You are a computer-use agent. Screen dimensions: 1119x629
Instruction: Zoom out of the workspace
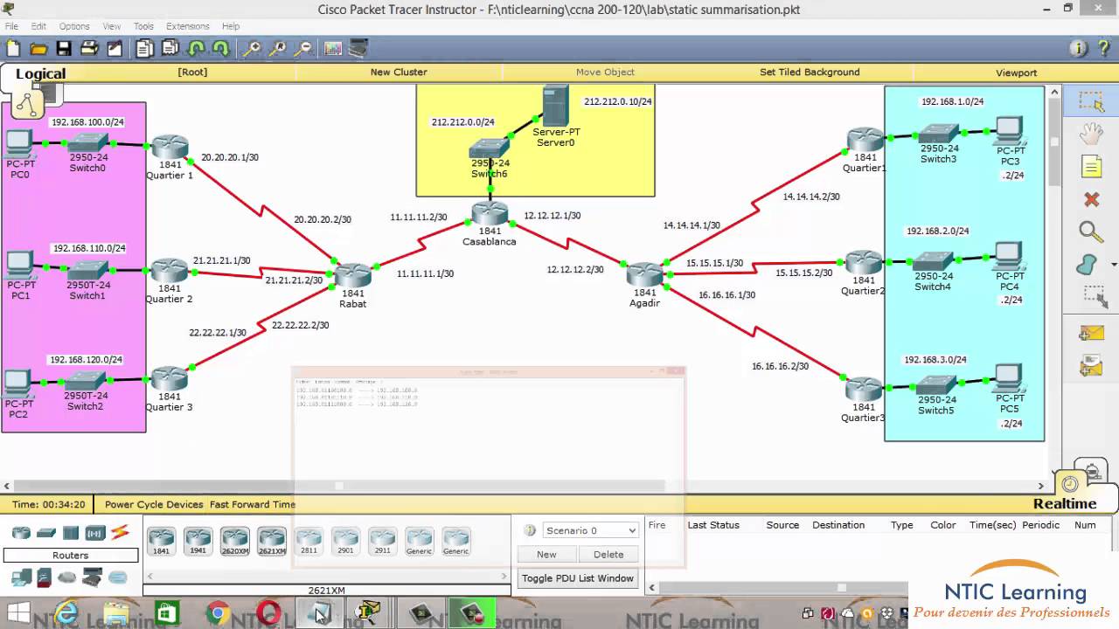(302, 49)
